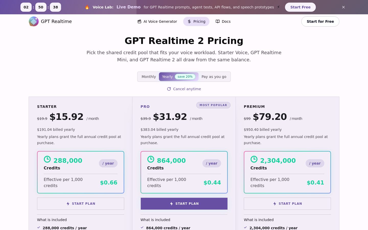Click the / year pill in Pro card
Viewport: 368px width, 230px height.
coord(212,163)
